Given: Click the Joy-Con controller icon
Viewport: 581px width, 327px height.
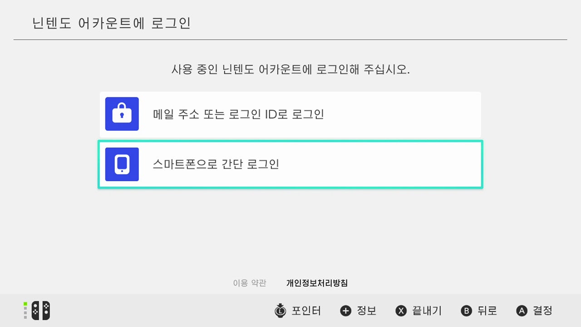Looking at the screenshot, I should coord(41,311).
